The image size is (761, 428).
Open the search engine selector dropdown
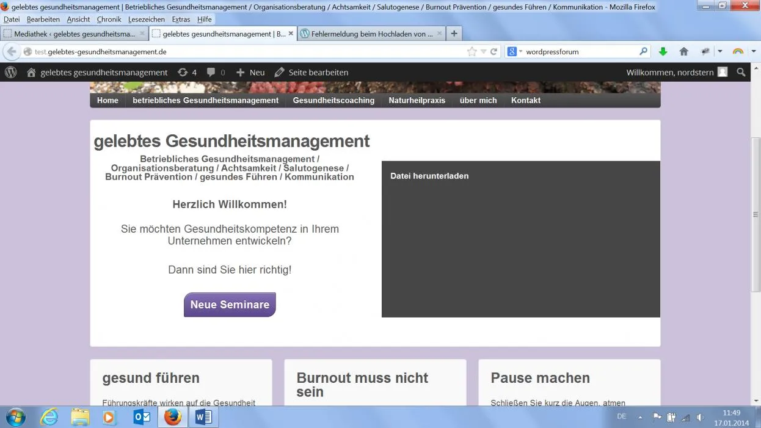pos(515,52)
